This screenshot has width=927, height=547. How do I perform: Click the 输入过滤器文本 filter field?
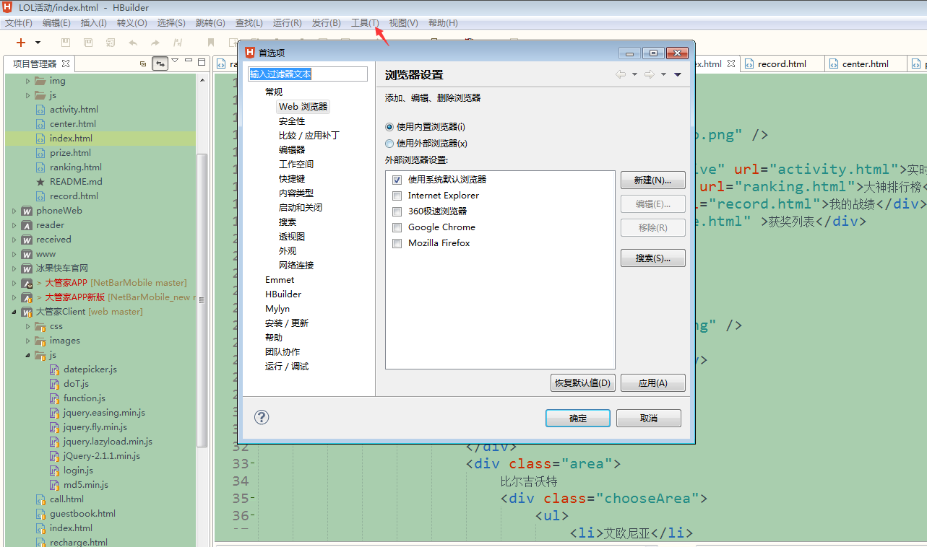coord(308,74)
